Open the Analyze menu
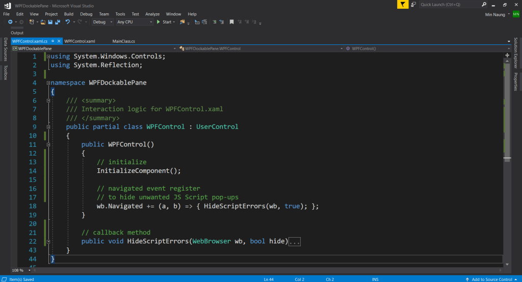 [x=152, y=14]
